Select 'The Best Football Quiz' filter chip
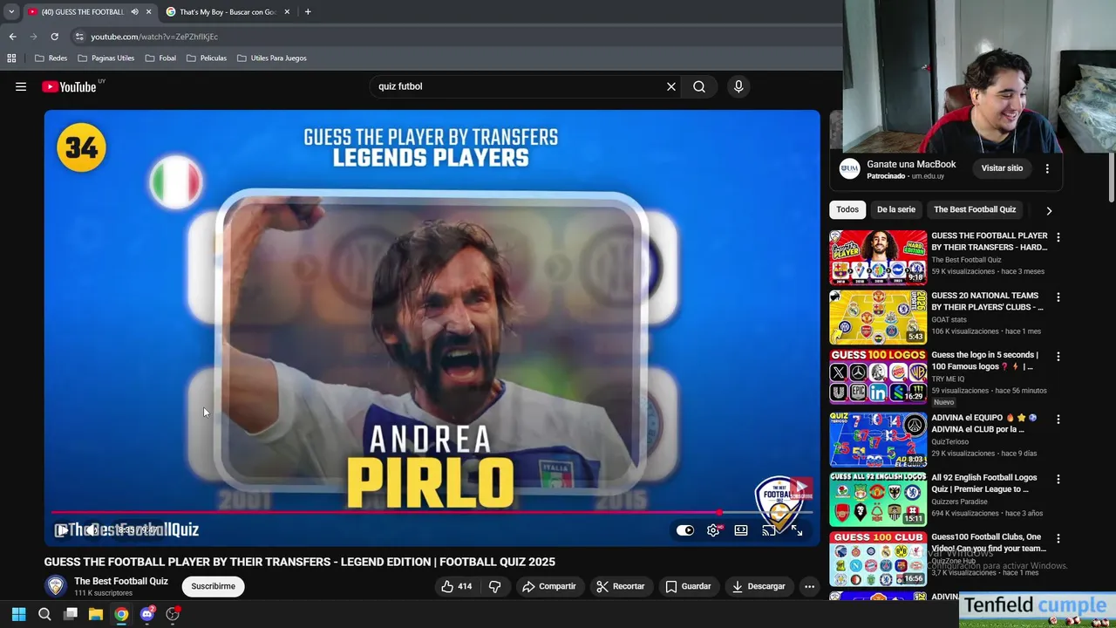This screenshot has width=1116, height=628. 975,209
